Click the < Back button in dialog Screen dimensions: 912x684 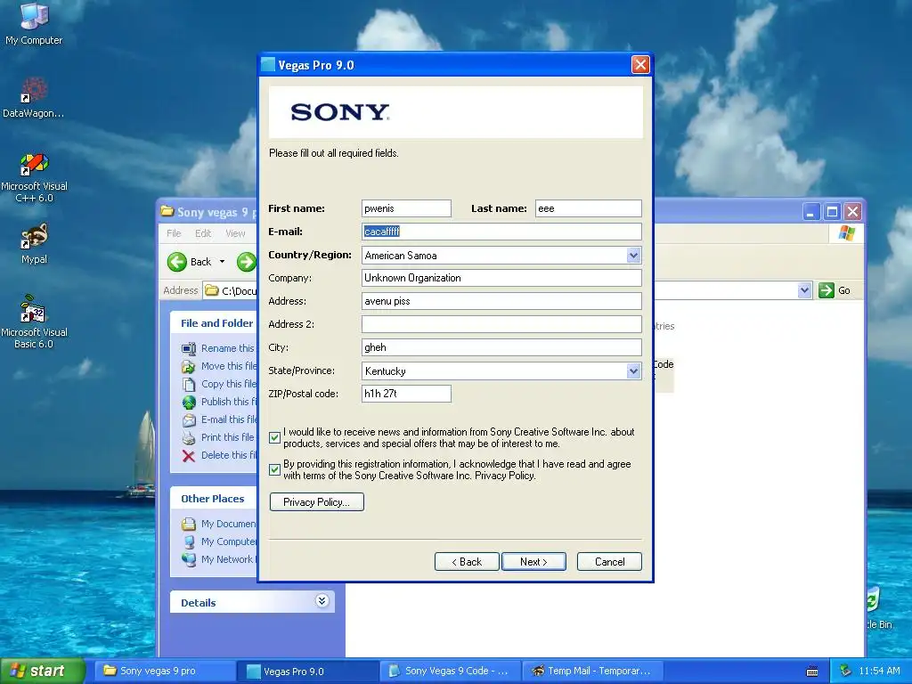467,561
